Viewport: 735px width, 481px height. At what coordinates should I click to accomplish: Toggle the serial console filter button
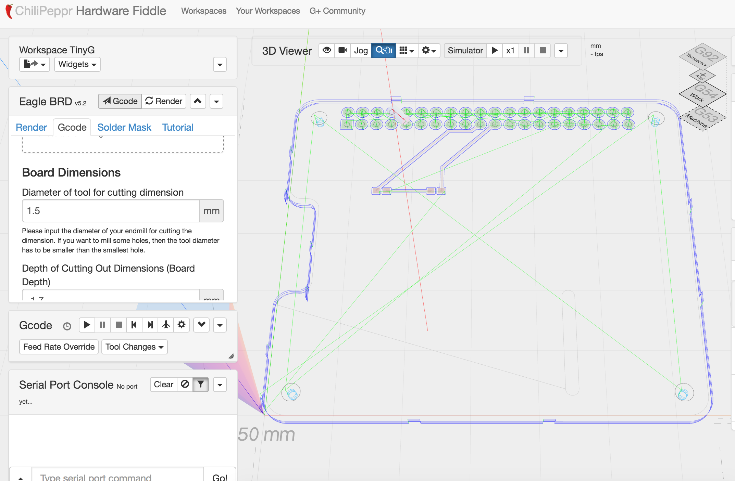201,385
